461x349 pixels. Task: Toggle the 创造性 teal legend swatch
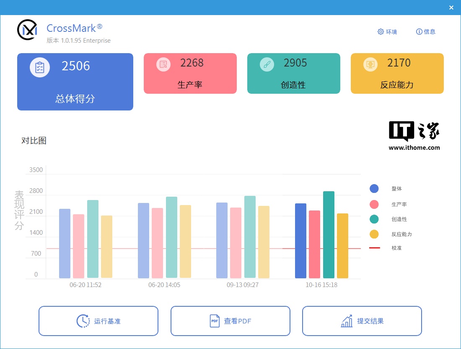tap(374, 219)
